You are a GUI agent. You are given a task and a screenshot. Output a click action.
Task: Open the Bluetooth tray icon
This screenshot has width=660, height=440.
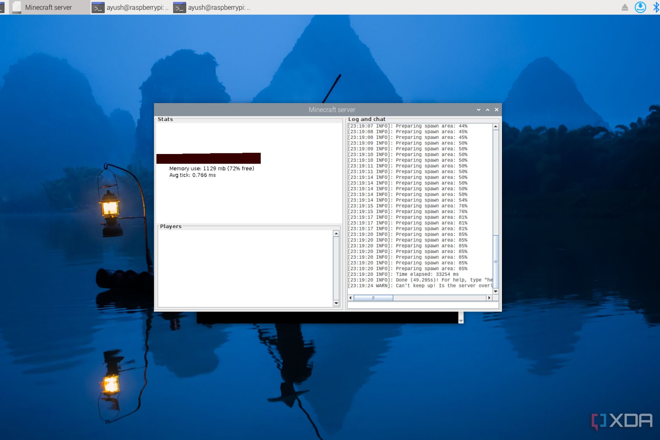pos(656,7)
